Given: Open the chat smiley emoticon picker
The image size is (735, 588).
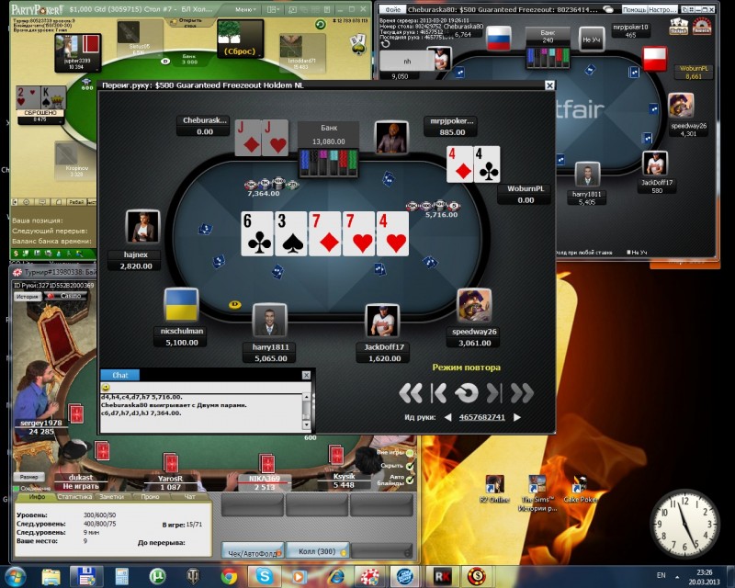Looking at the screenshot, I should [106, 388].
